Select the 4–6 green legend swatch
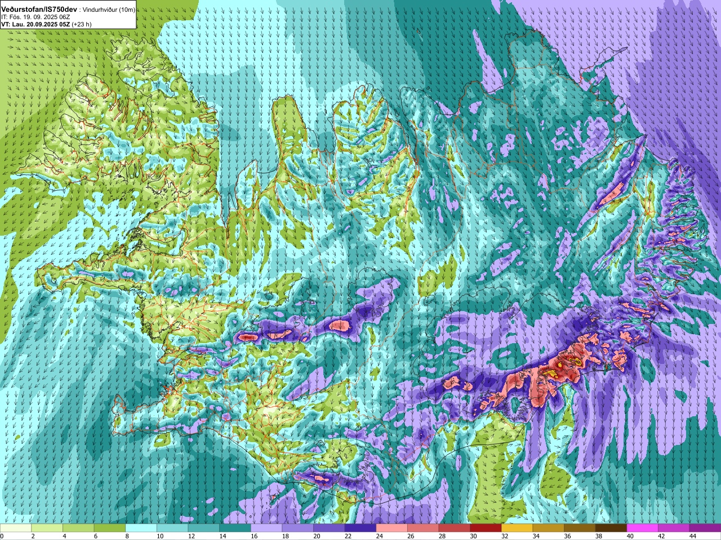 [78, 528]
